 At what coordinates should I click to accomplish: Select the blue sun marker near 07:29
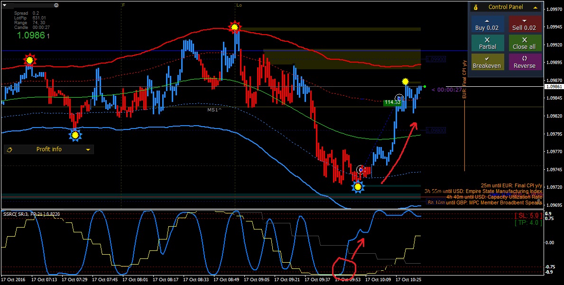click(x=75, y=135)
